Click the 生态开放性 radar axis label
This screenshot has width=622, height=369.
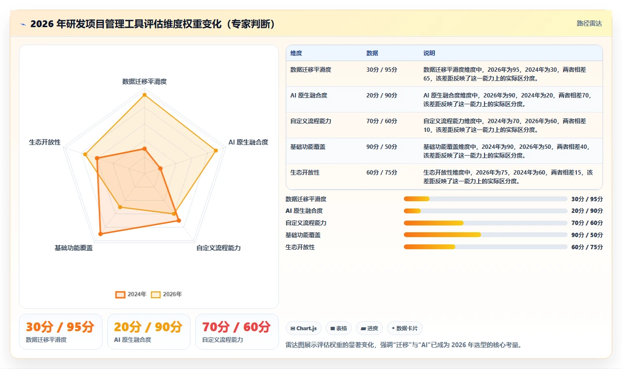[x=45, y=142]
